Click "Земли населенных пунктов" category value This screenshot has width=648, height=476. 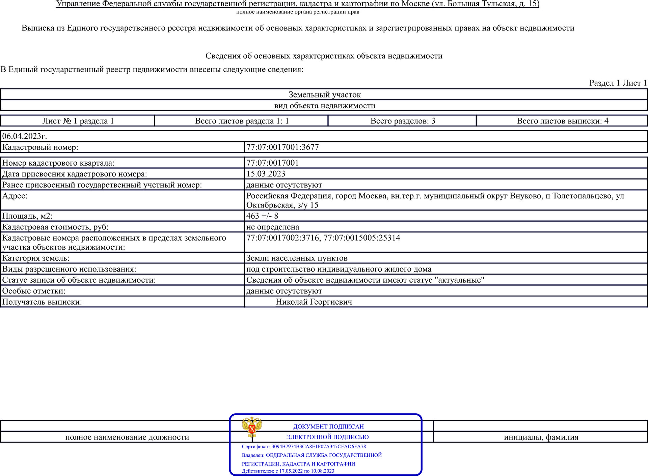pyautogui.click(x=297, y=258)
